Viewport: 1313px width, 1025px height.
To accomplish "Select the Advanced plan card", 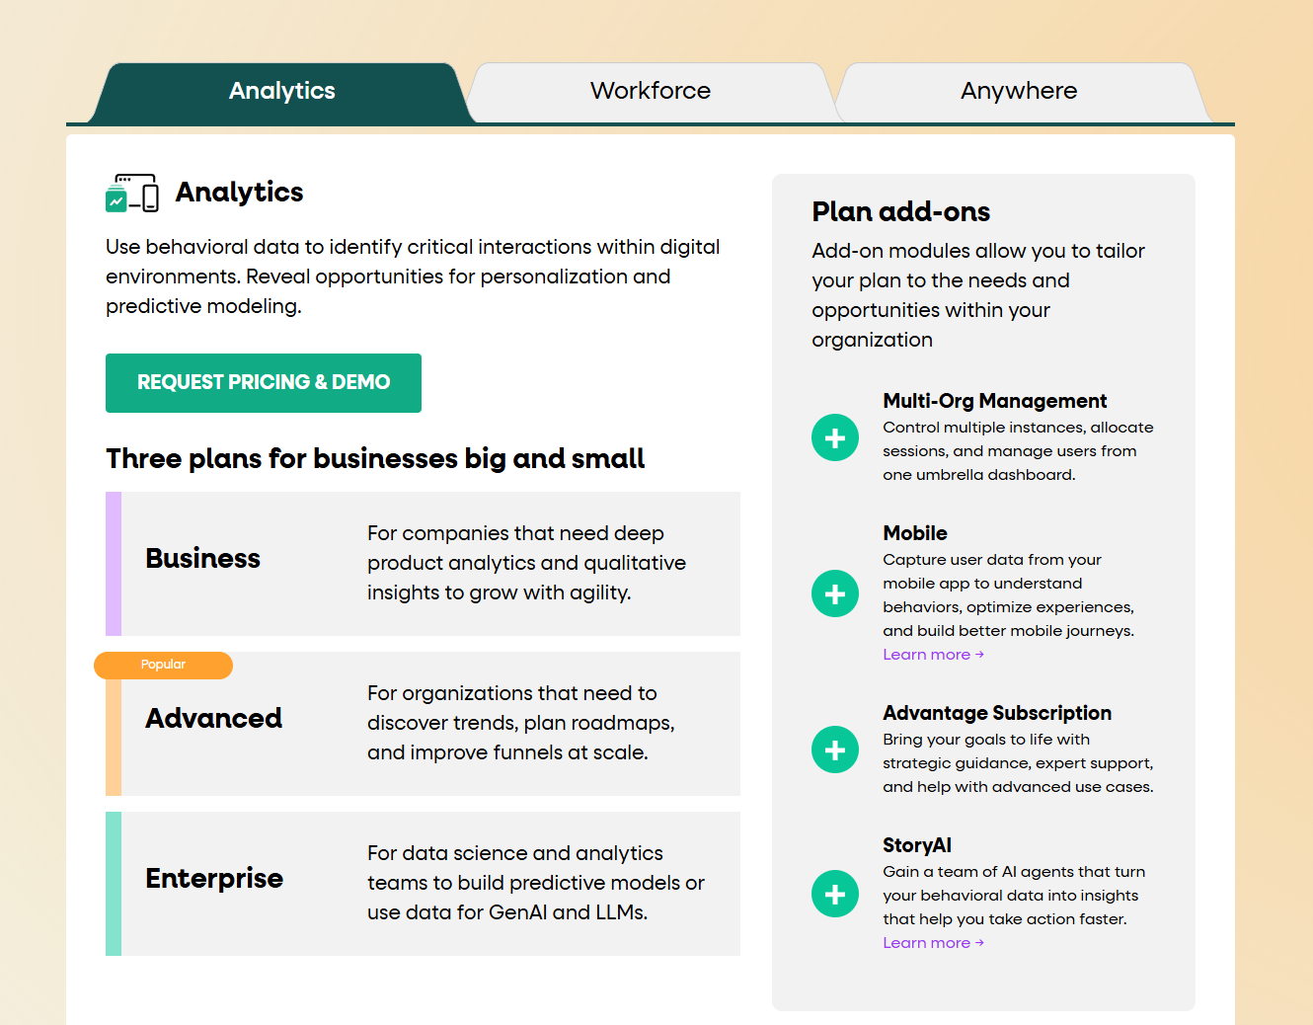I will tap(423, 723).
